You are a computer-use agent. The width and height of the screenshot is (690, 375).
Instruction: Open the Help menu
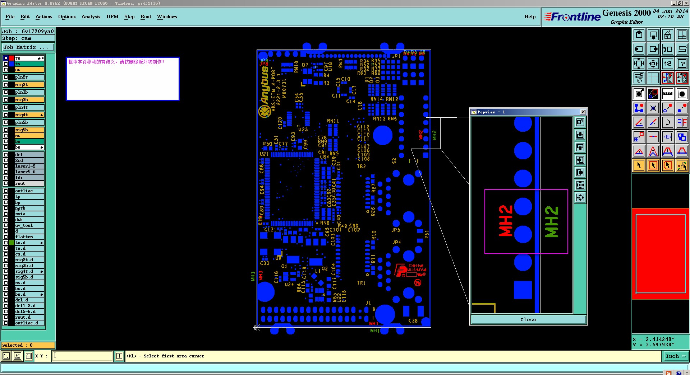pyautogui.click(x=530, y=17)
